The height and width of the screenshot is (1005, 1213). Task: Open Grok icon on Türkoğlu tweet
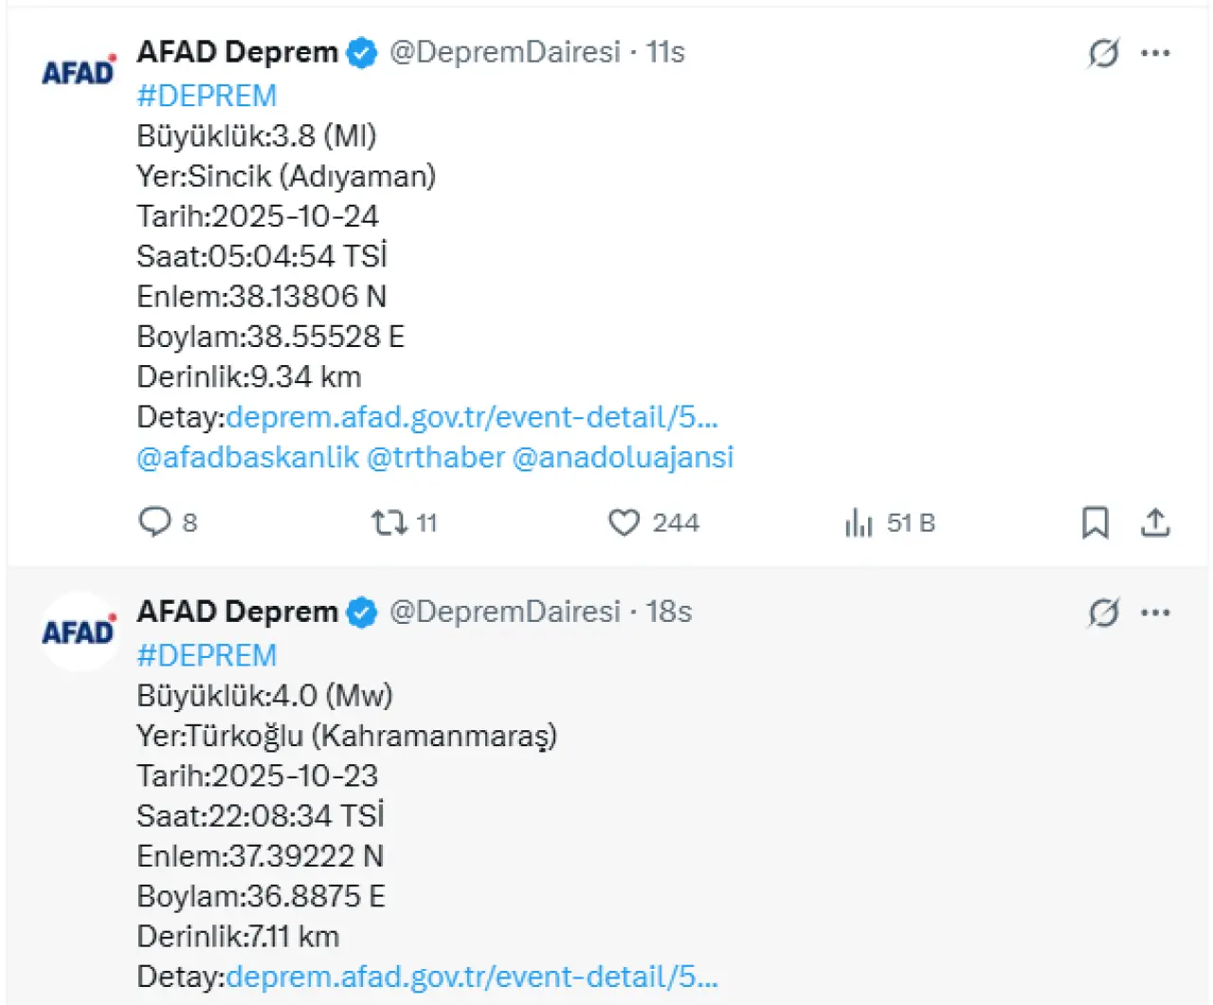pyautogui.click(x=1103, y=612)
